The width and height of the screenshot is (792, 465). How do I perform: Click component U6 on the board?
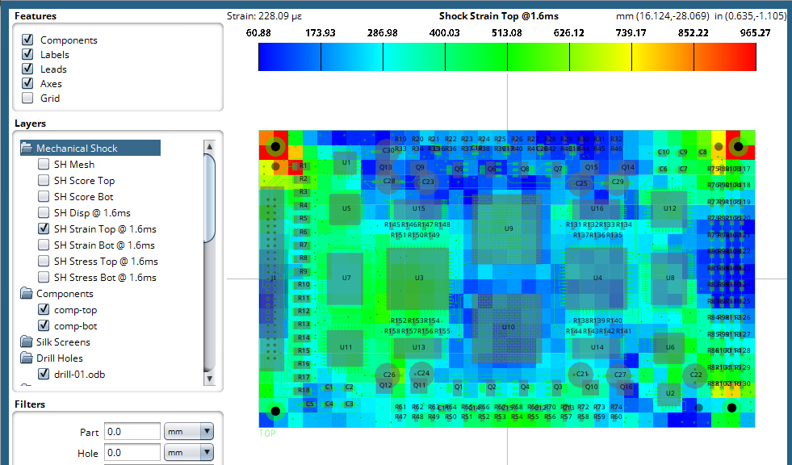point(670,347)
